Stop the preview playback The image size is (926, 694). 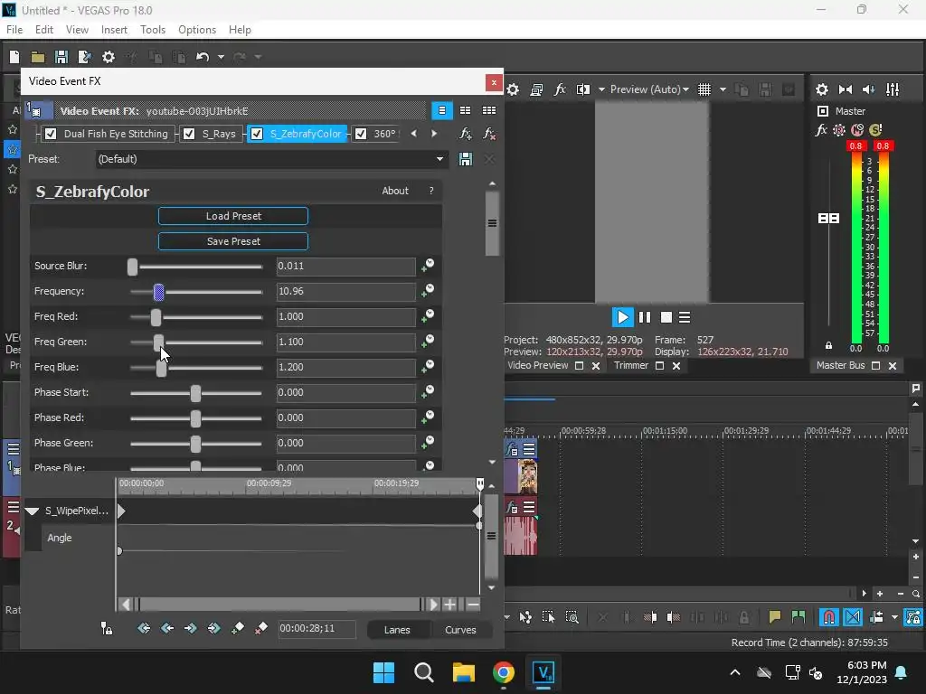tap(666, 317)
